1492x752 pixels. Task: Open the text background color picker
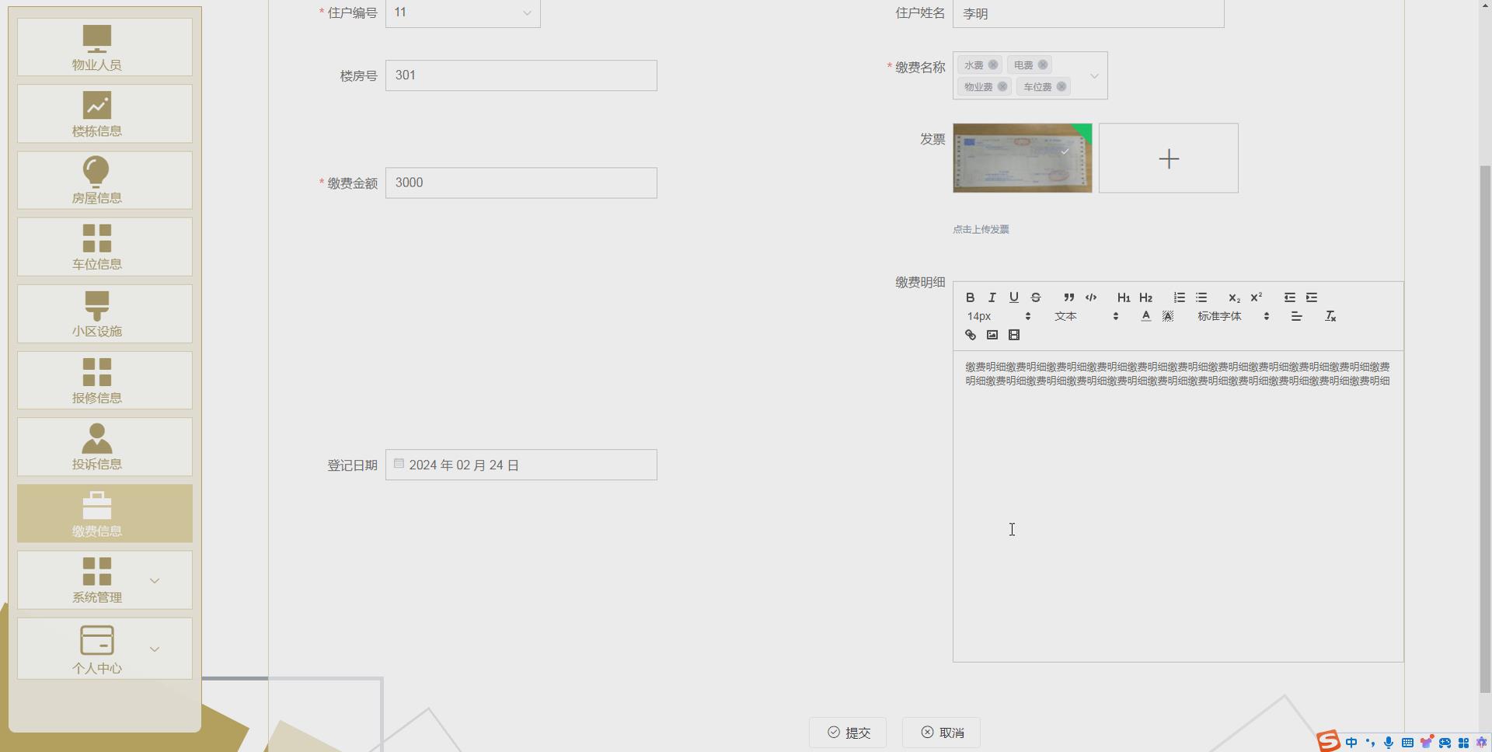tap(1167, 316)
